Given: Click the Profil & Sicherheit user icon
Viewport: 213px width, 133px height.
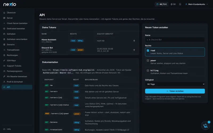Looking at the screenshot, I should pyautogui.click(x=4, y=82).
